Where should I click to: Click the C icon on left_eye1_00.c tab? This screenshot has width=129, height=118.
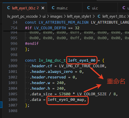click(9, 8)
